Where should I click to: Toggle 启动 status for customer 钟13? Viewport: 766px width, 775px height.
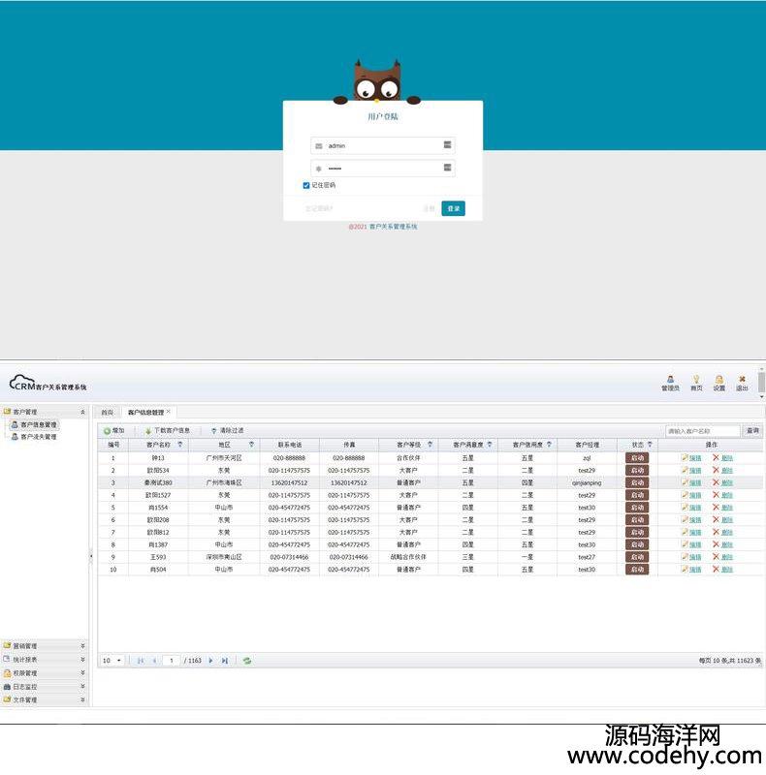click(x=636, y=457)
